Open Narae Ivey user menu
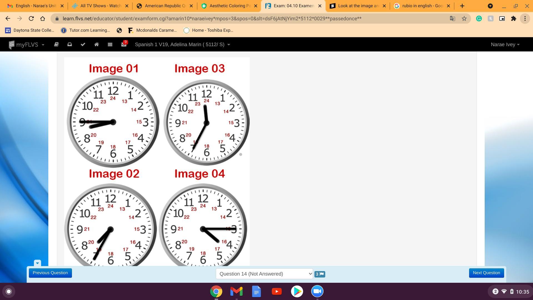 505,44
